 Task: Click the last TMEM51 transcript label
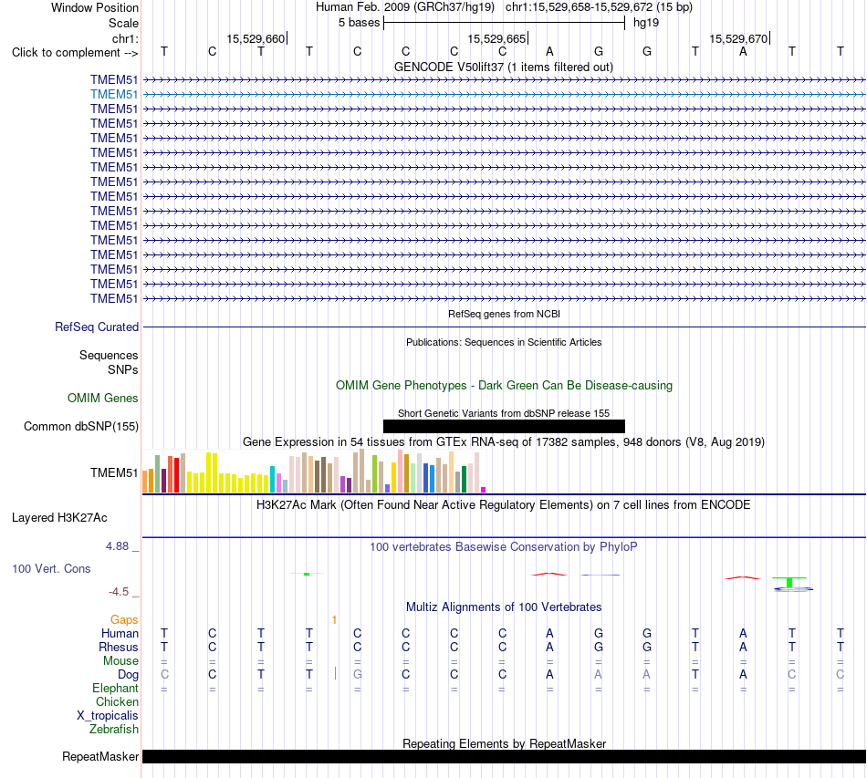[114, 298]
